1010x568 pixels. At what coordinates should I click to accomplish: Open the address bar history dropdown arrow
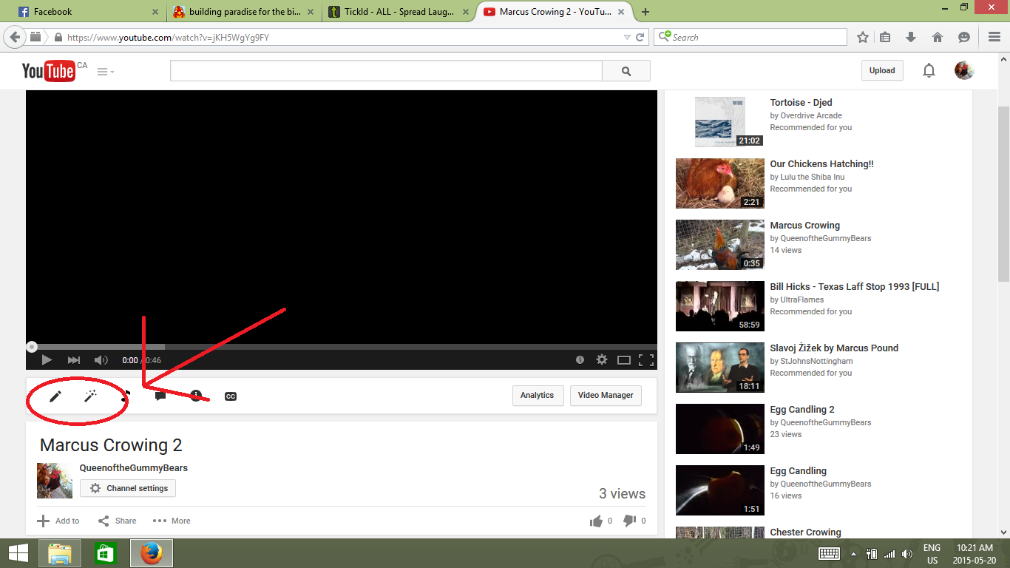click(627, 37)
